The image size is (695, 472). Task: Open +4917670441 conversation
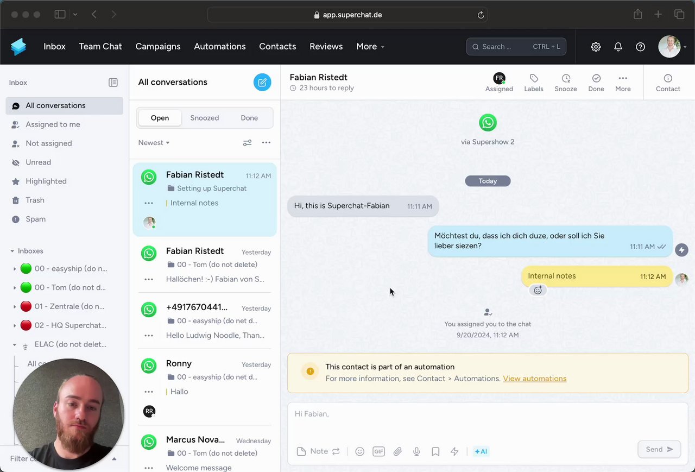[x=205, y=321]
